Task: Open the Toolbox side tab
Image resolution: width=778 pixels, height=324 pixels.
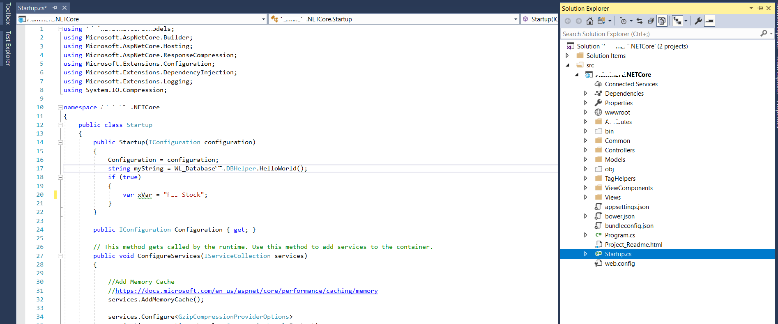Action: point(8,13)
